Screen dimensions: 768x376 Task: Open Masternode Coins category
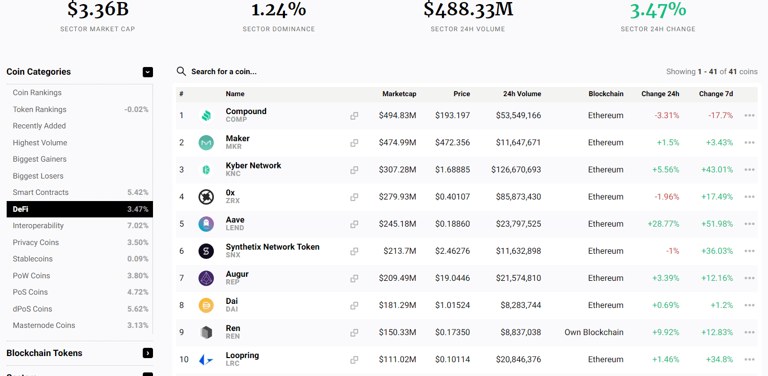(x=44, y=325)
